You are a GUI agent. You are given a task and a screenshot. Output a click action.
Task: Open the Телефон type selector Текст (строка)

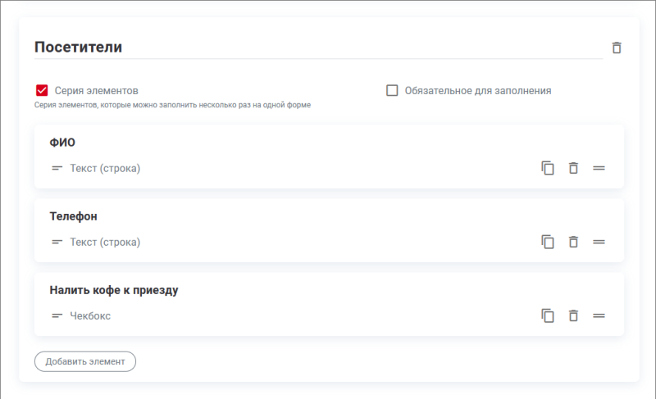click(105, 243)
